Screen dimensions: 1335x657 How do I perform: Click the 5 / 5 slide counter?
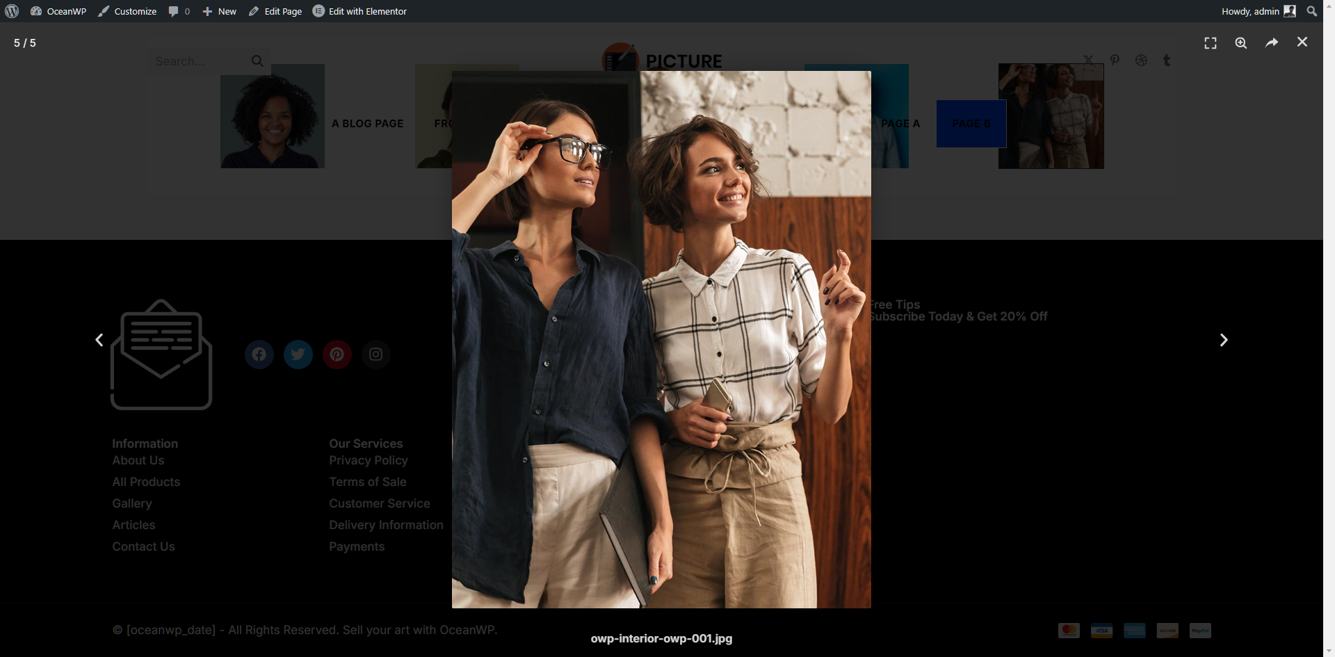click(25, 43)
